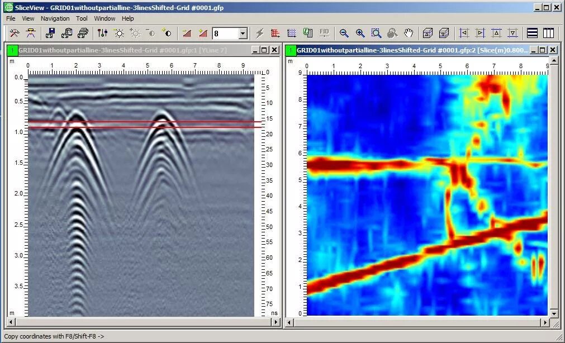Tile windows horizontally with stacked bars icon
This screenshot has width=565, height=343.
(532, 33)
